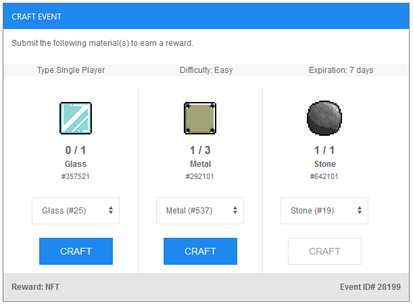This screenshot has width=413, height=306.
Task: Click the Glass ID #357521
Action: tap(76, 176)
